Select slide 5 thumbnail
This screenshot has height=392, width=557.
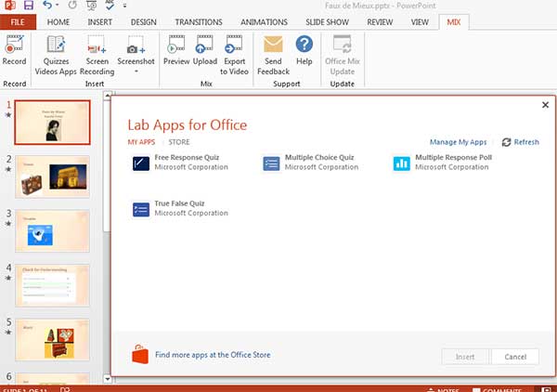click(53, 340)
